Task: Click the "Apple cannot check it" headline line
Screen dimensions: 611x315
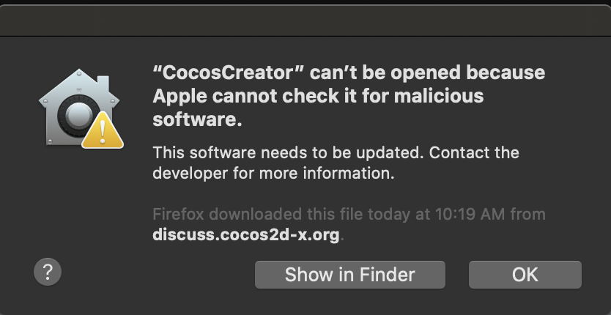Action: [318, 96]
